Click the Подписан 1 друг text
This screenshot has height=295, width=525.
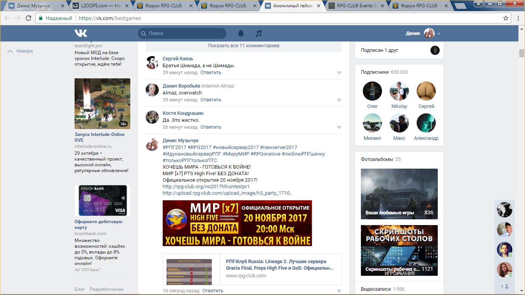click(379, 50)
